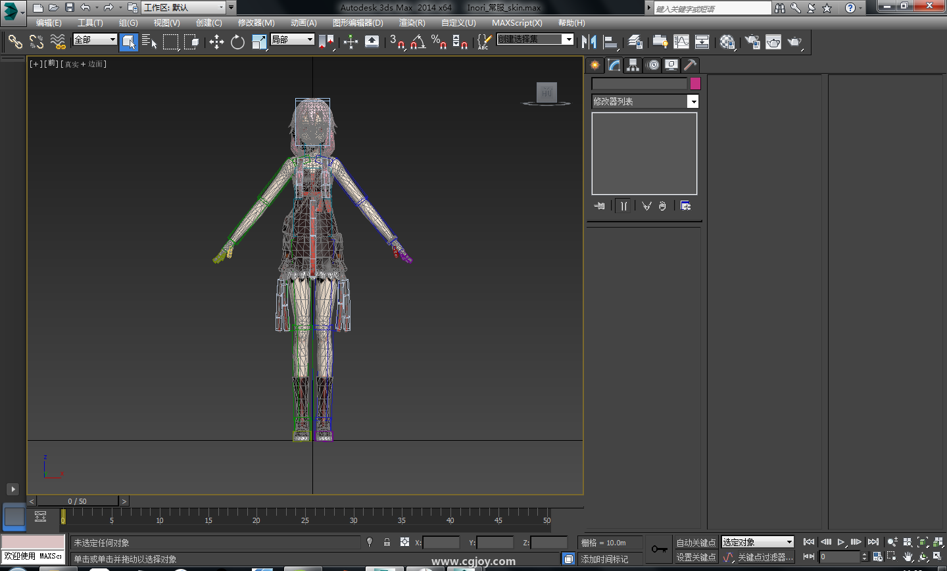947x571 pixels.
Task: Open Render Setup teapot dialog
Action: 752,42
